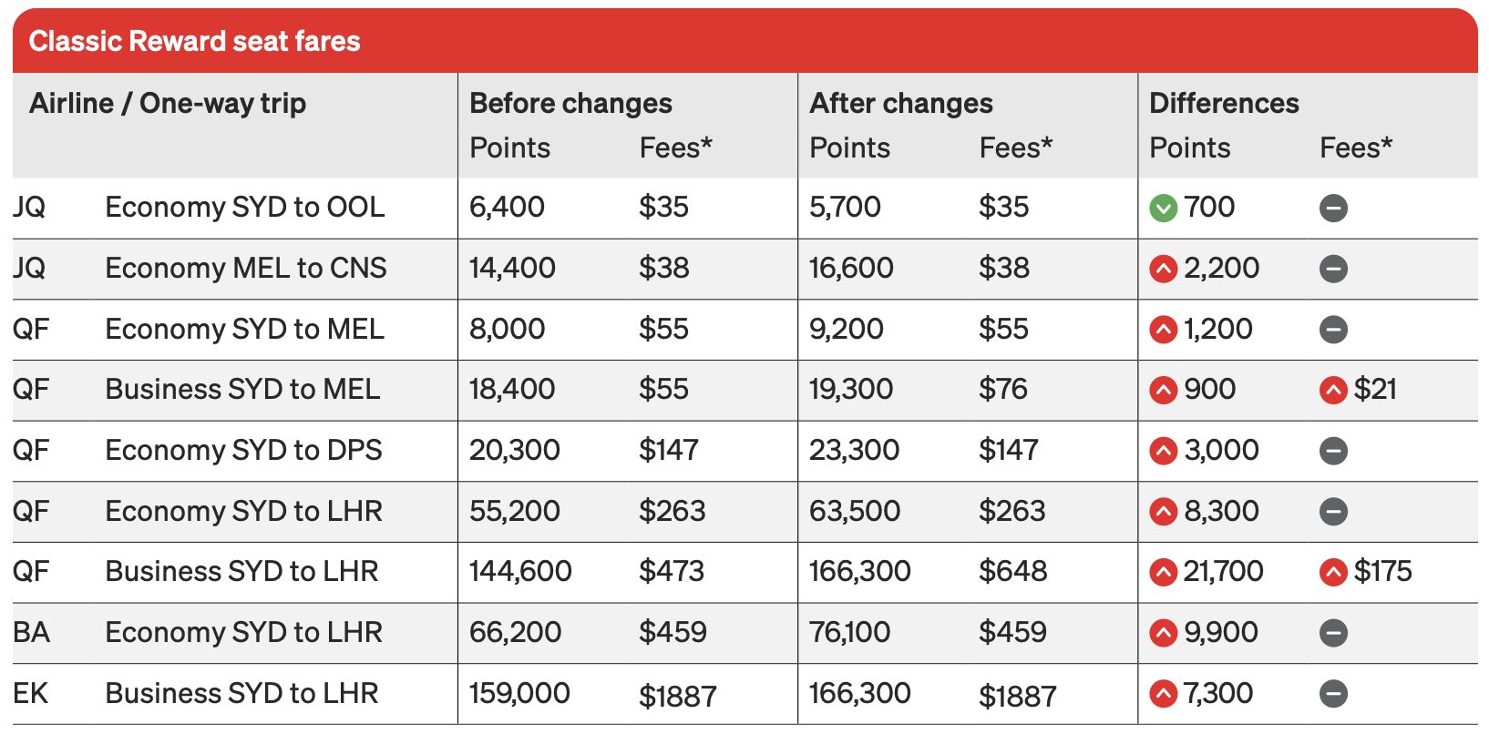This screenshot has width=1489, height=734.
Task: Click the red arrow beside 9,900 points
Action: (1163, 633)
